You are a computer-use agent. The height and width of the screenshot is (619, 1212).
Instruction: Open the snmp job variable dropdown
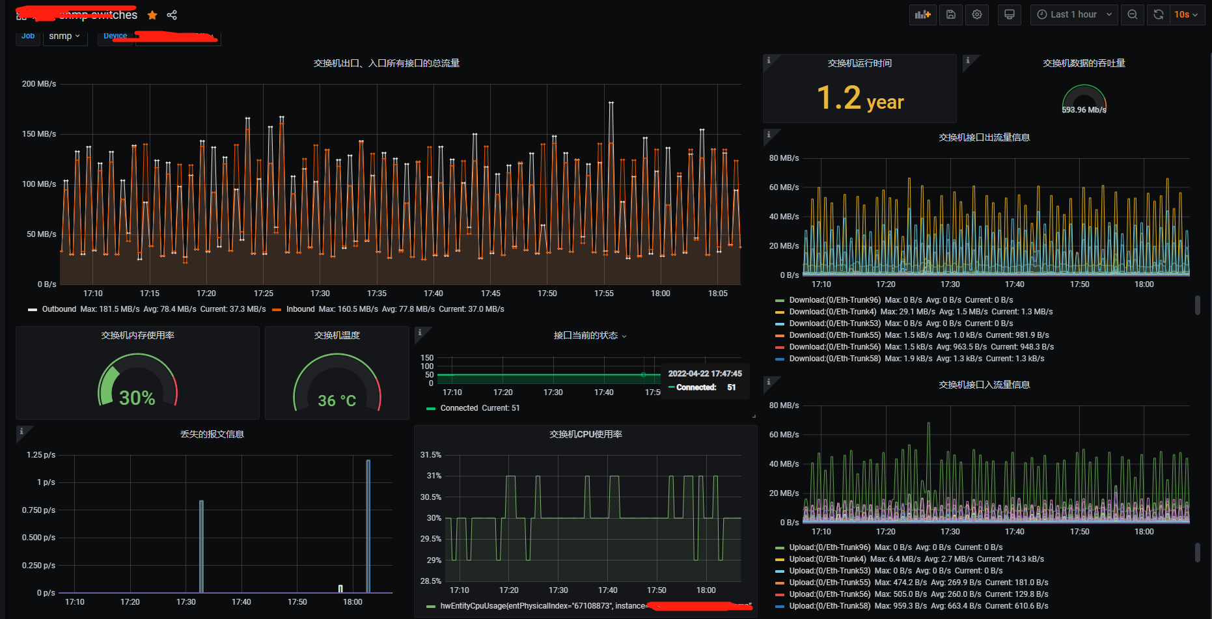pos(64,36)
